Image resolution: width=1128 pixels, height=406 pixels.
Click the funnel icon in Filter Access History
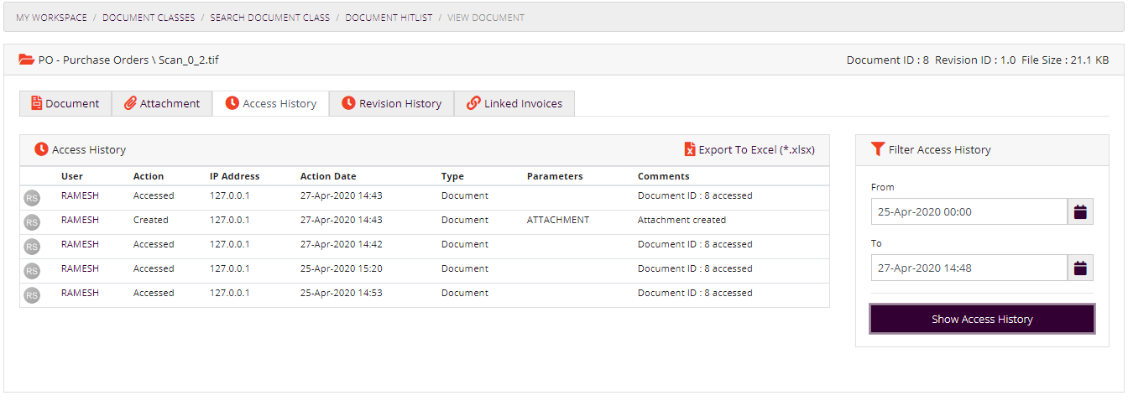click(878, 149)
